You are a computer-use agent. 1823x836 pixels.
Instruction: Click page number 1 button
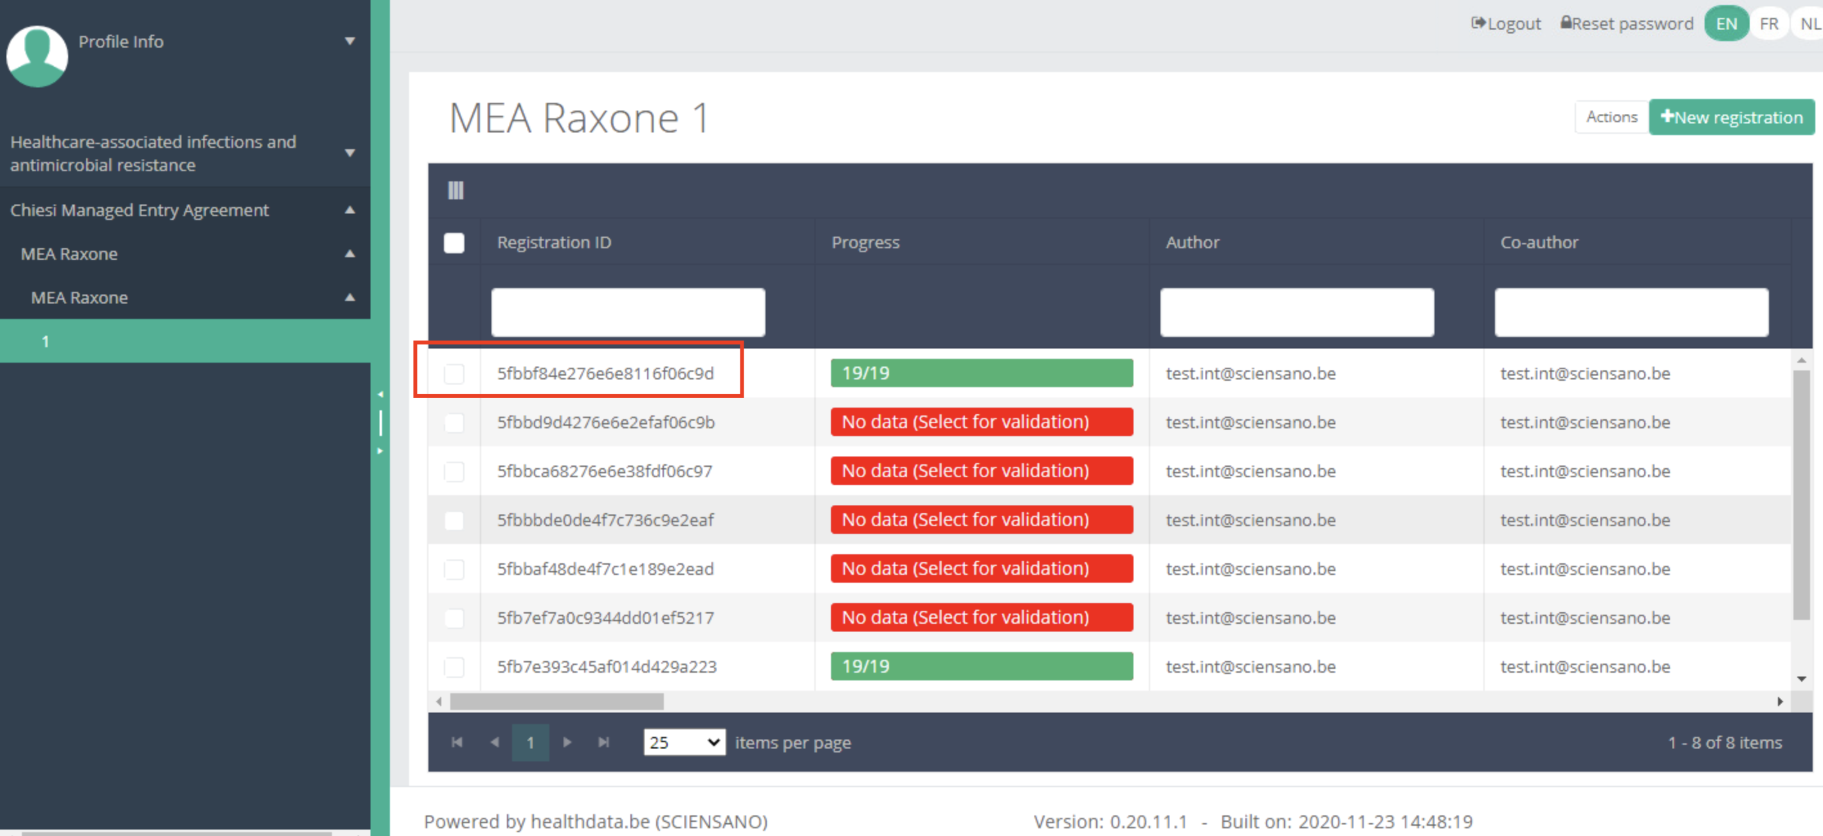(530, 742)
